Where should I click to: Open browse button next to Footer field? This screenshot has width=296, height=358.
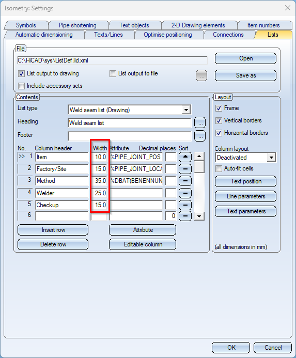200,136
